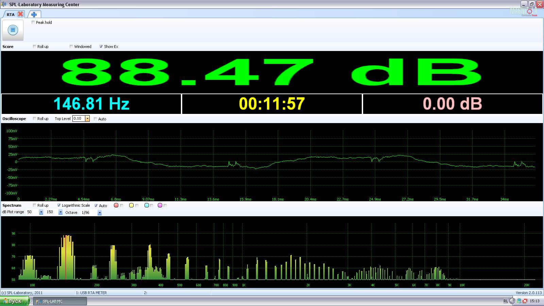Click the '2:' status bar entry

[146, 293]
